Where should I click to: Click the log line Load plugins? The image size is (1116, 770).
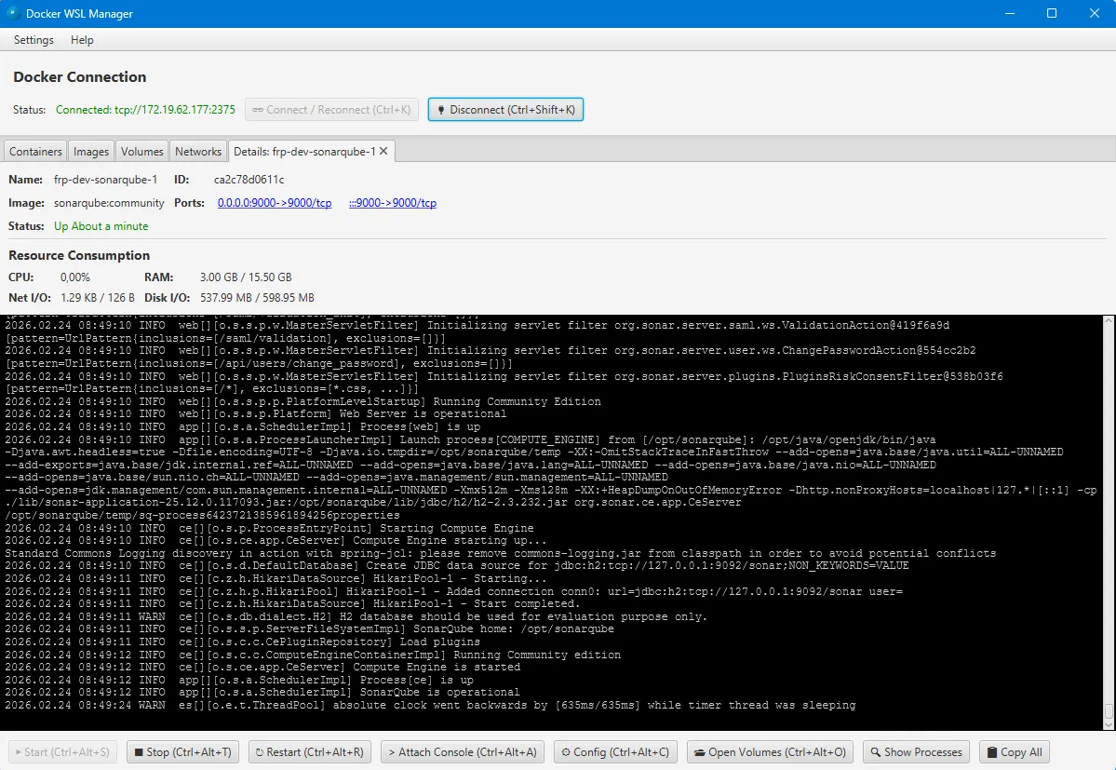tap(243, 642)
